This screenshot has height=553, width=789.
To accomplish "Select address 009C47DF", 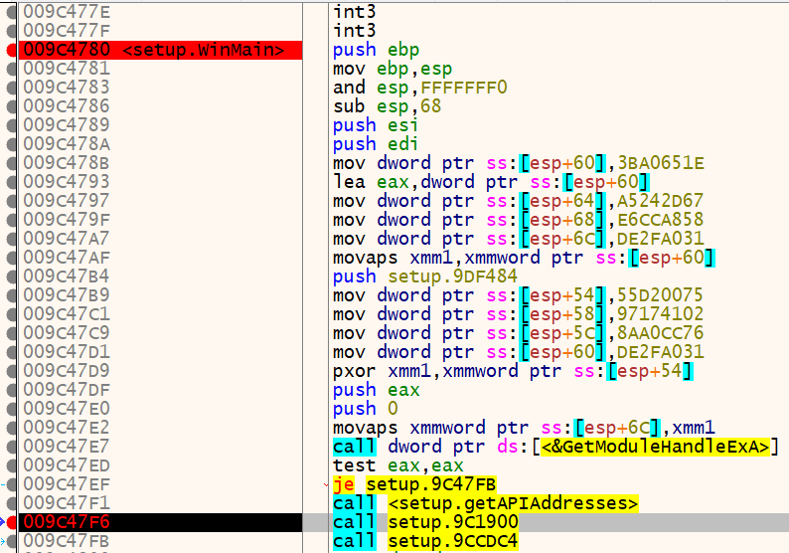I will [67, 389].
